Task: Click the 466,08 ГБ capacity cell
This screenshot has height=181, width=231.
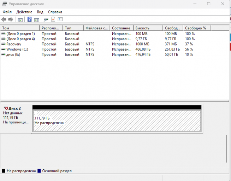Action: pos(143,49)
